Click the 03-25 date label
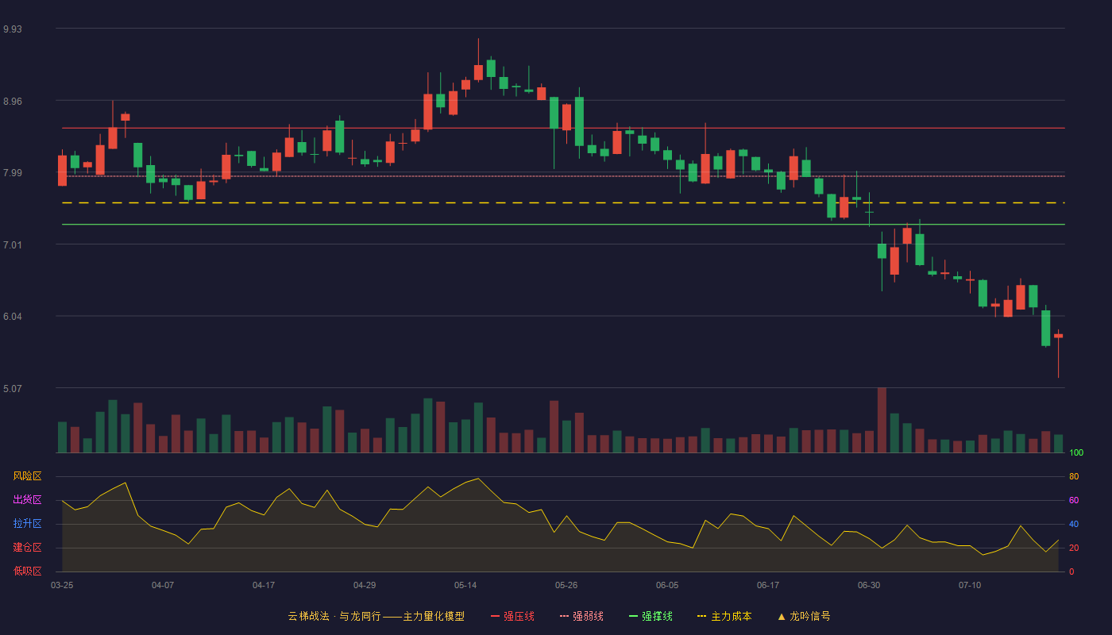1112x635 pixels. pos(62,585)
